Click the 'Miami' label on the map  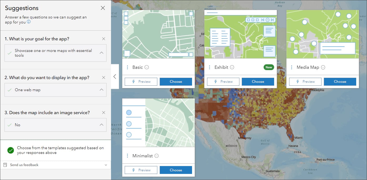point(298,138)
